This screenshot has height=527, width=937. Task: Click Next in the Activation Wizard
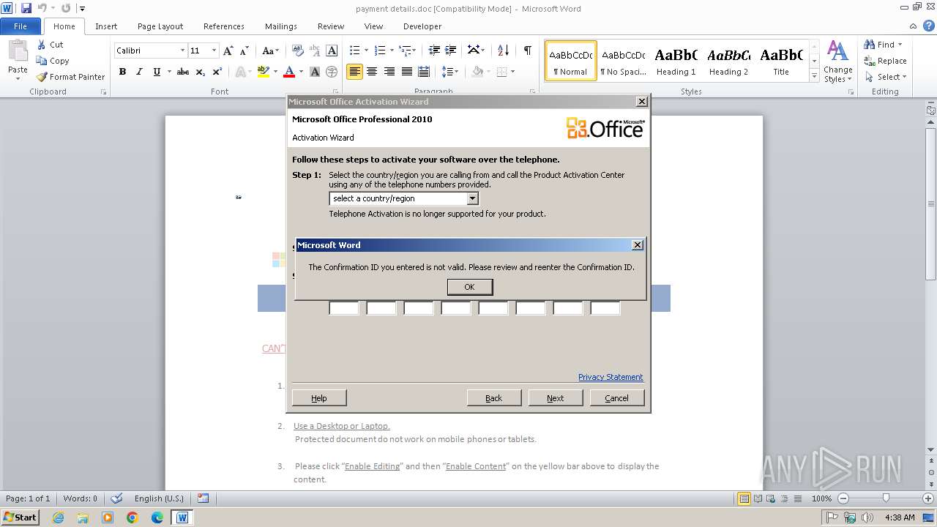[x=555, y=398]
